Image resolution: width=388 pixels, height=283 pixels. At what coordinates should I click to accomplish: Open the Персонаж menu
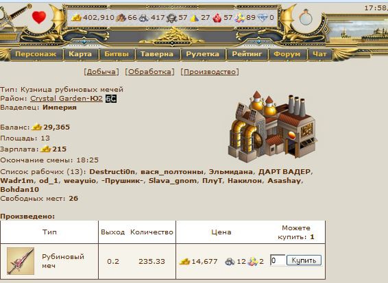tap(36, 54)
